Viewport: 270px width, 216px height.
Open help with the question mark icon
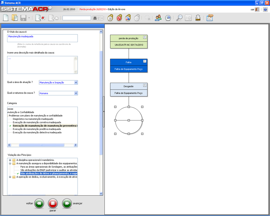pos(265,9)
